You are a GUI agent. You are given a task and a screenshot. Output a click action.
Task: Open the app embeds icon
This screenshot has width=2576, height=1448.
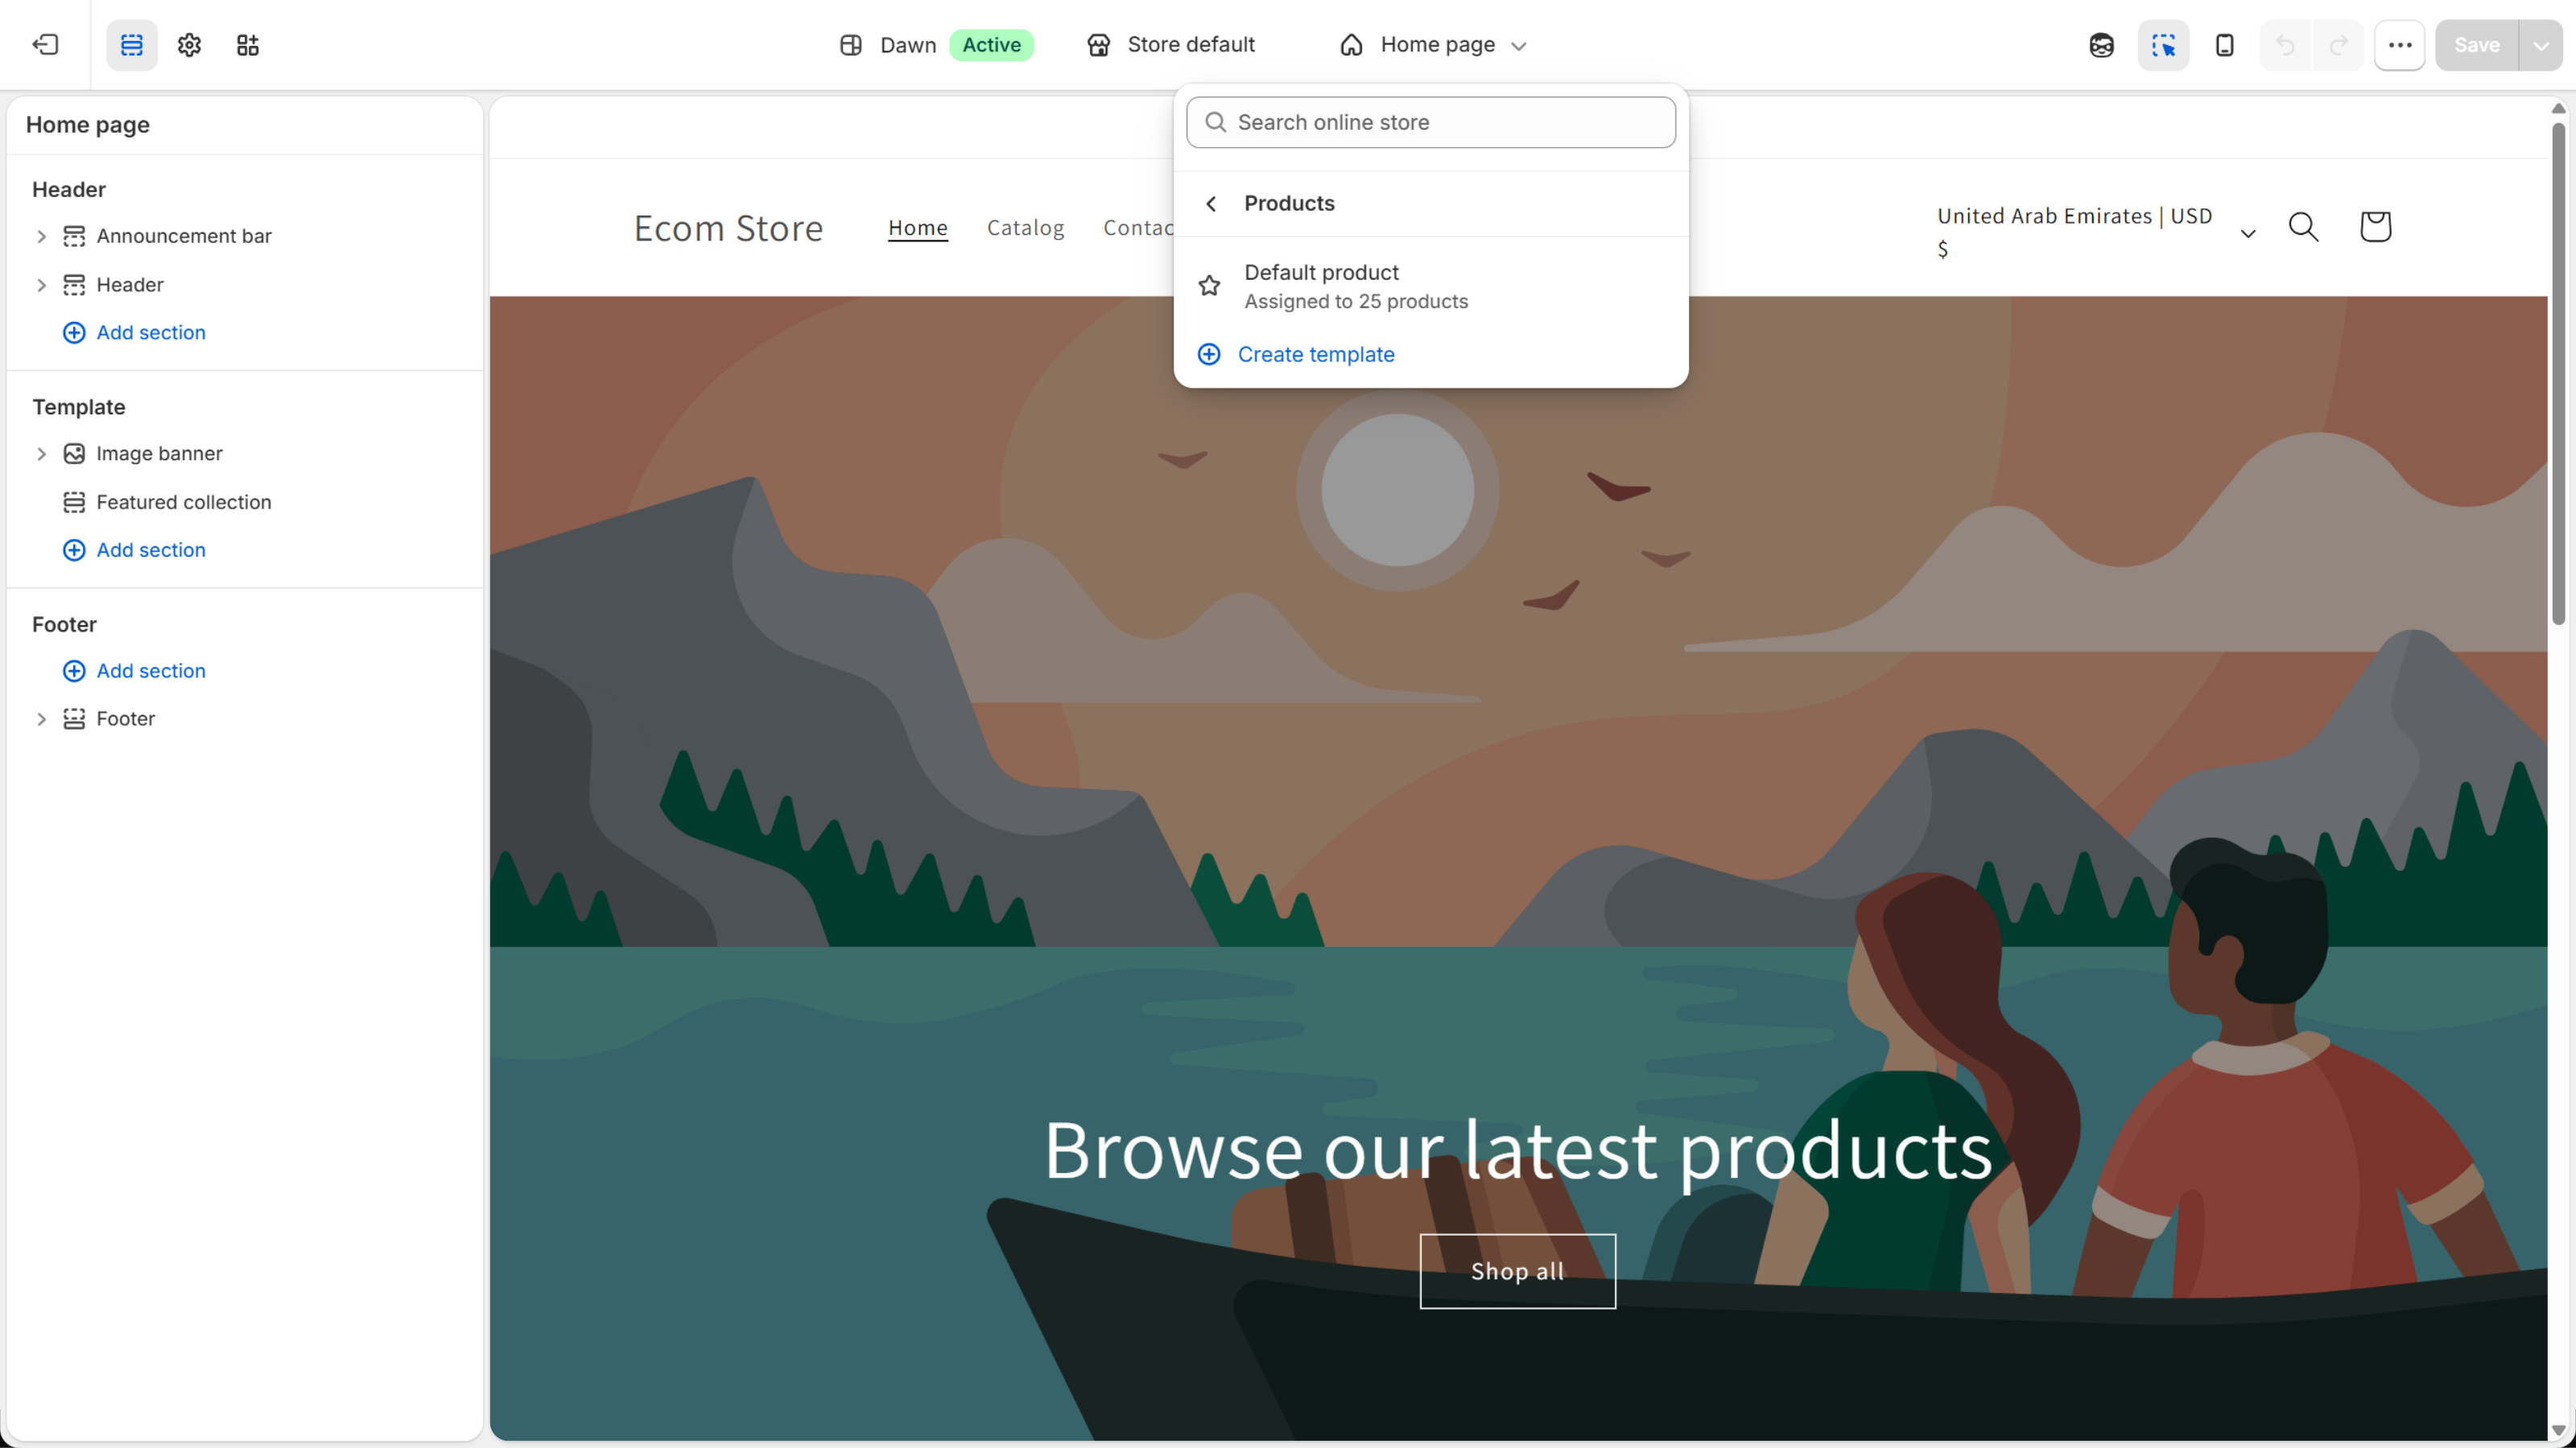click(x=248, y=45)
